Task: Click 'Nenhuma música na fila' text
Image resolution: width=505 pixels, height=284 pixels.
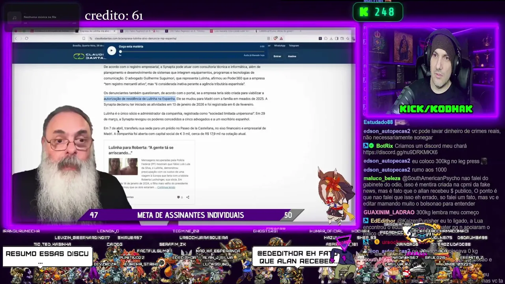Action: [40, 17]
